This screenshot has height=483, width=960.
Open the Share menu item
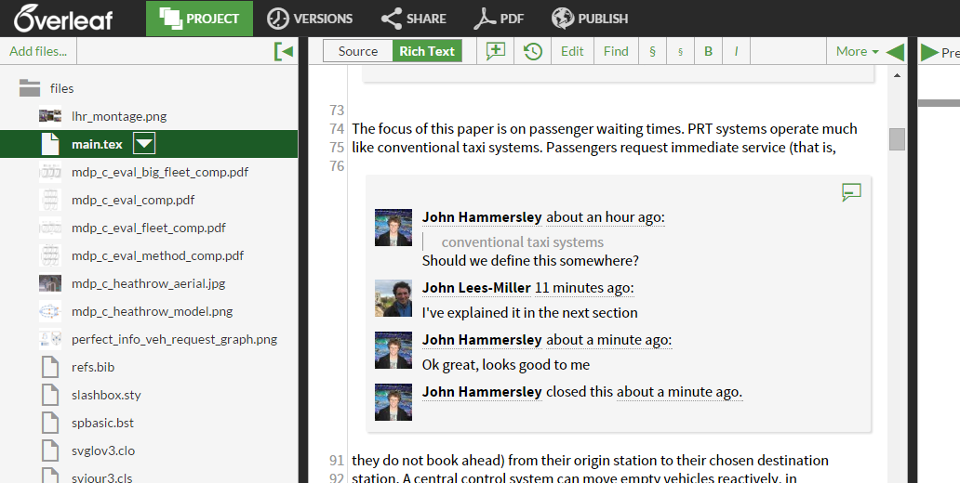tap(413, 18)
